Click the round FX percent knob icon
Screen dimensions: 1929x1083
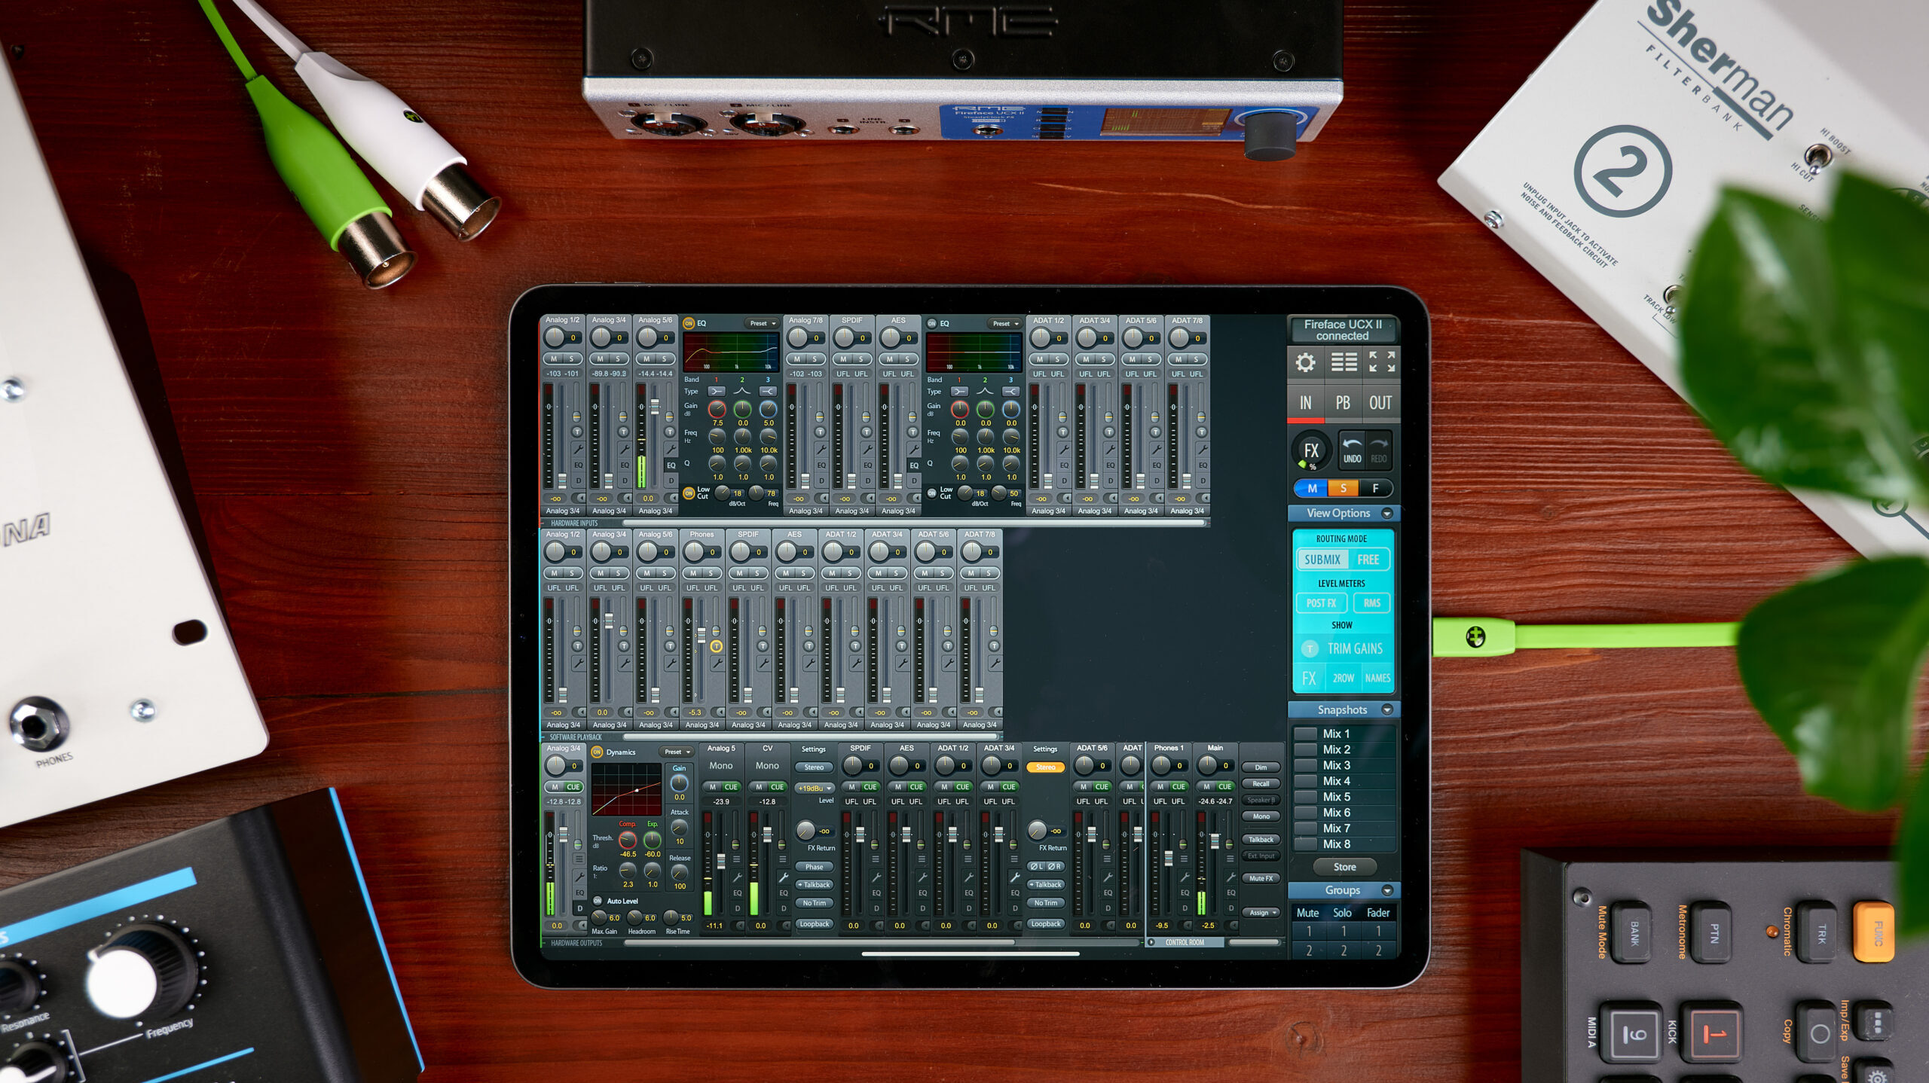tap(1311, 452)
